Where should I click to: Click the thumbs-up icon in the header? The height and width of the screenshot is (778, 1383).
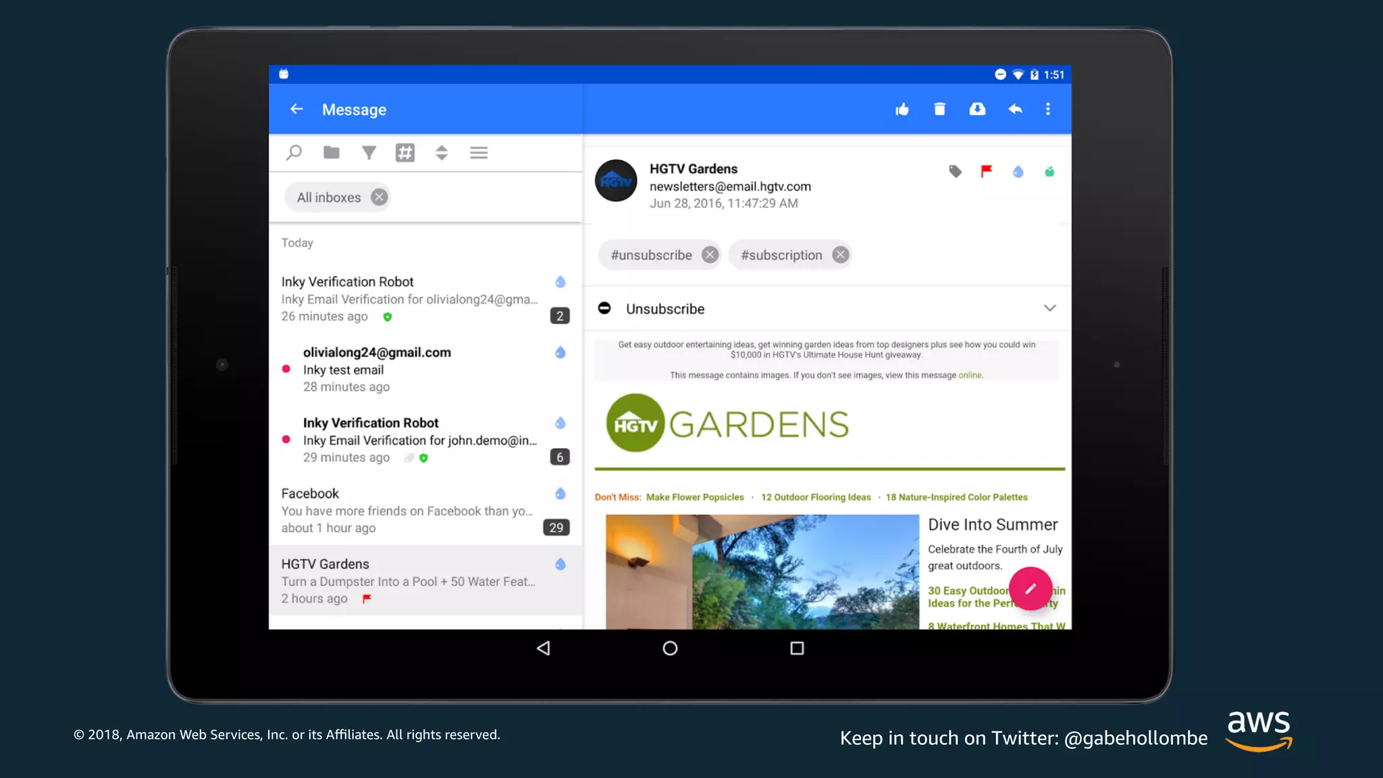click(902, 109)
